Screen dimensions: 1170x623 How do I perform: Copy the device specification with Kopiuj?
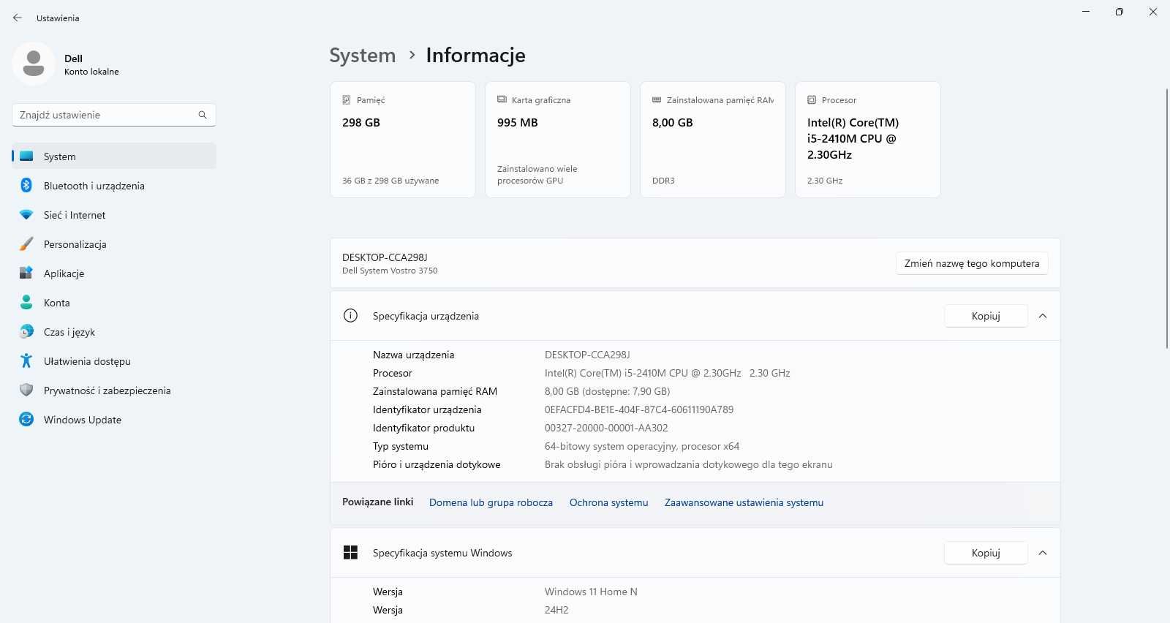986,316
